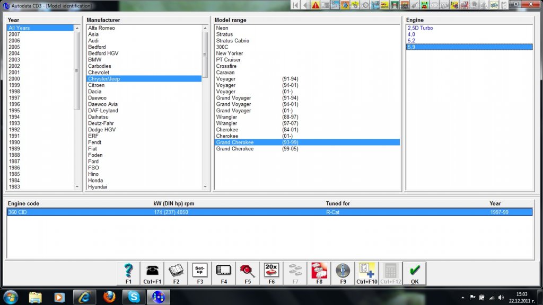The width and height of the screenshot is (543, 305).
Task: Click the F4 screen display icon
Action: pos(224,273)
